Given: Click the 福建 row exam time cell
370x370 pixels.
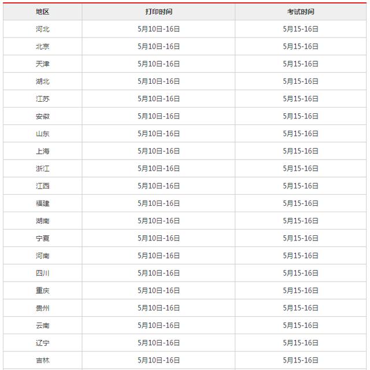Looking at the screenshot, I should click(301, 203).
